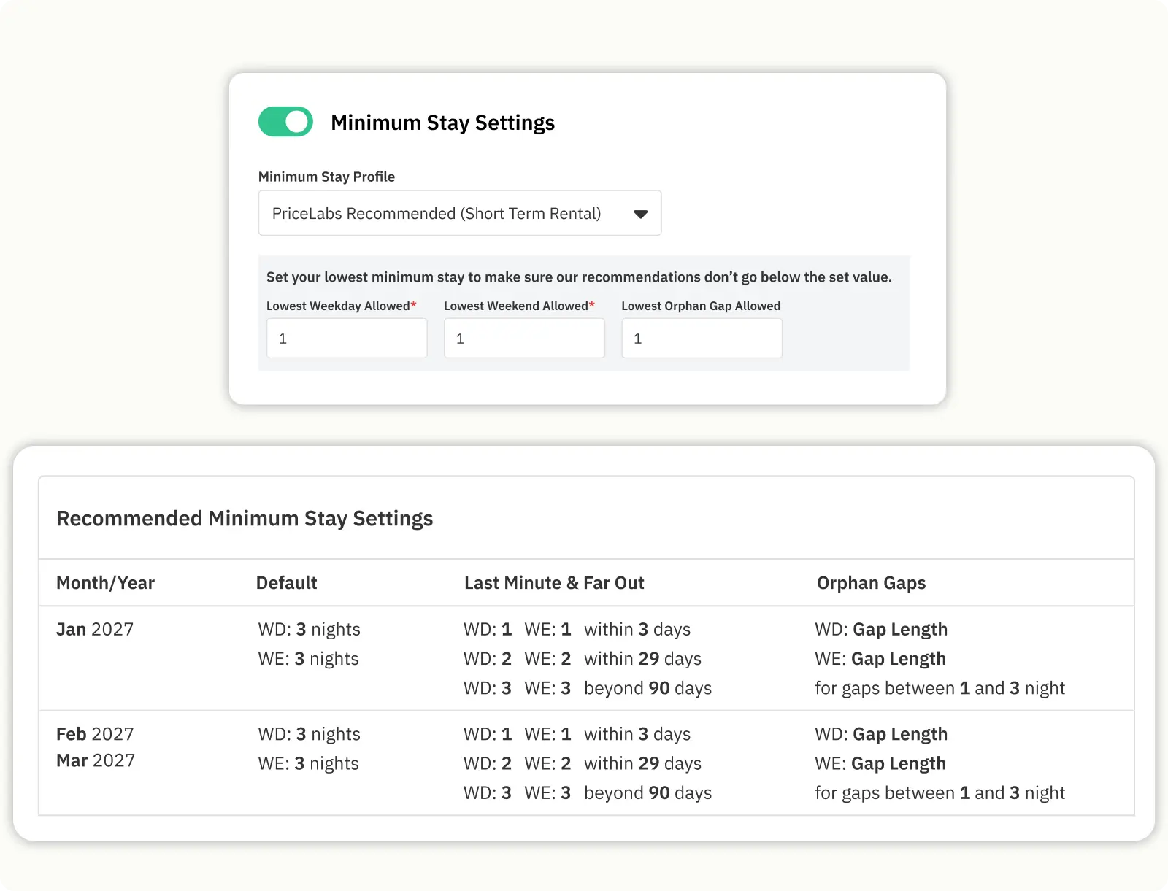The image size is (1168, 891).
Task: Click the Default column header
Action: tap(286, 582)
